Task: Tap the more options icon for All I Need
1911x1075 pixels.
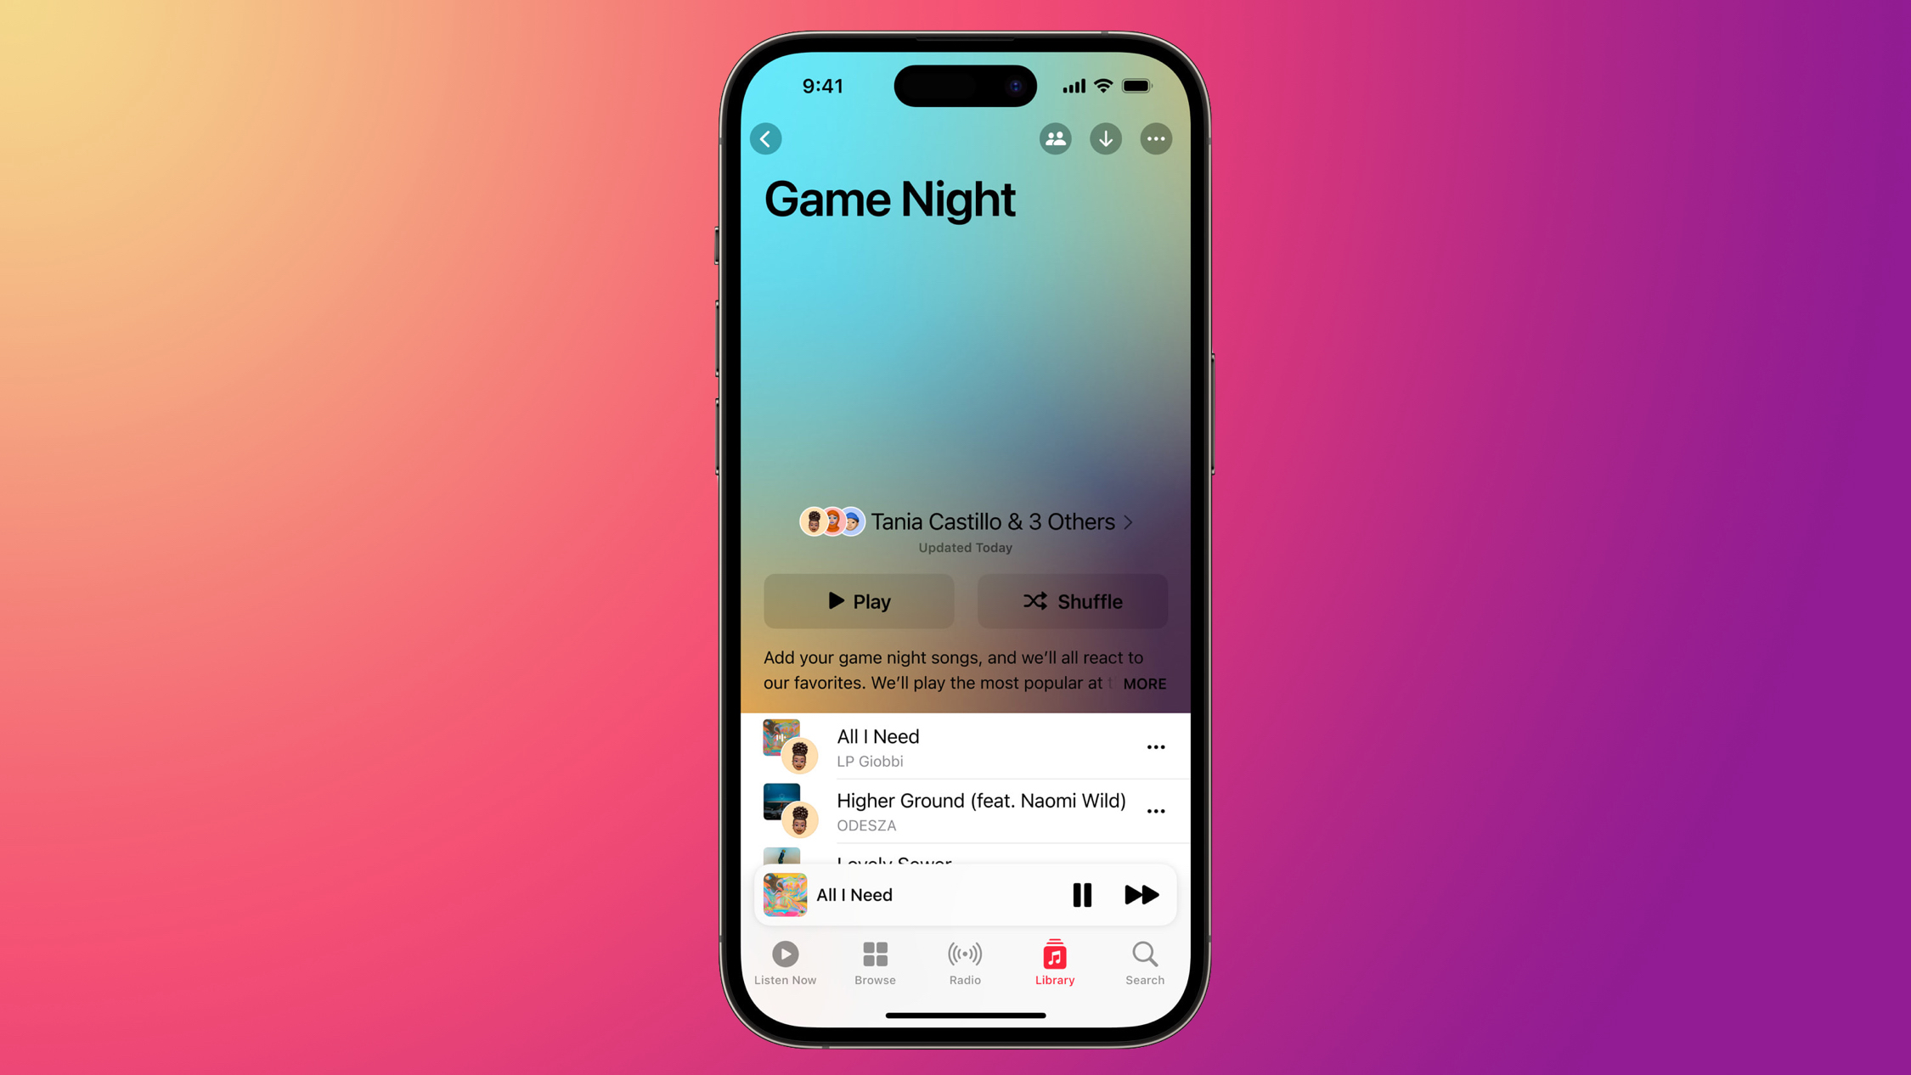Action: tap(1153, 746)
